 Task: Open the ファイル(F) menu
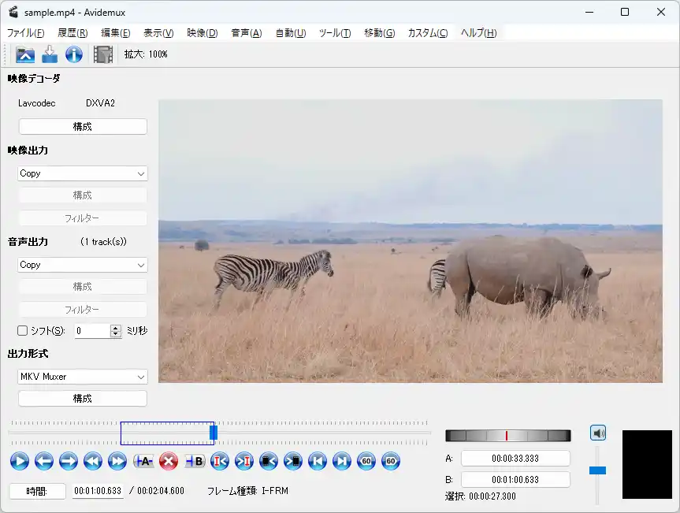click(25, 33)
